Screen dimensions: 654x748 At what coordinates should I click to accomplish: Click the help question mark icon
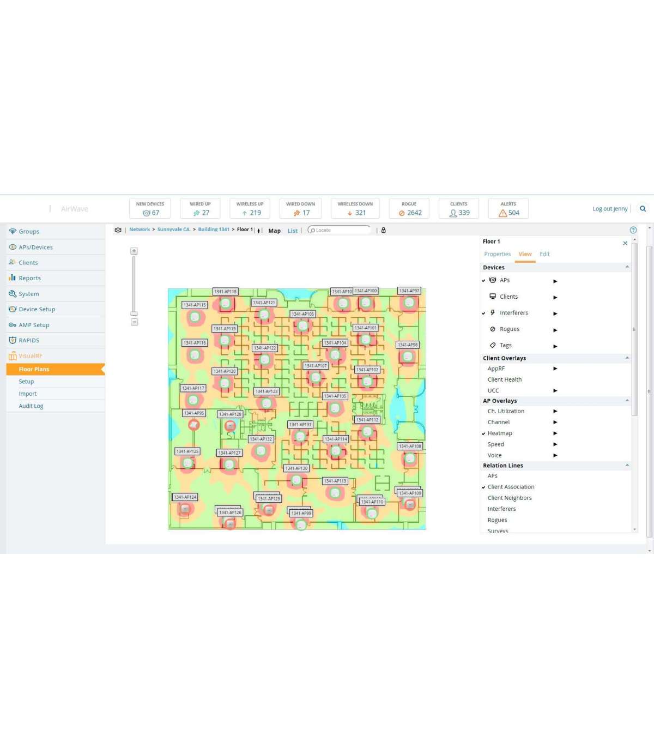tap(633, 230)
